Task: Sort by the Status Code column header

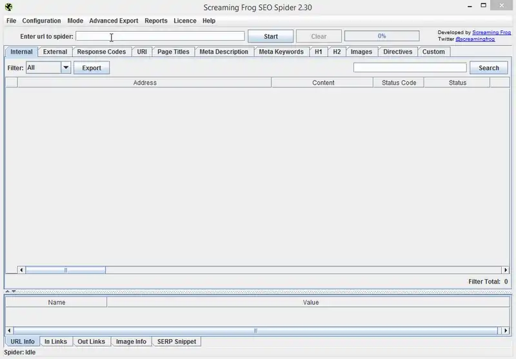Action: pos(399,83)
